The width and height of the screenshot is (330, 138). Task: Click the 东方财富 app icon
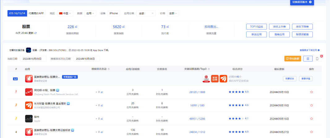coord(29,105)
